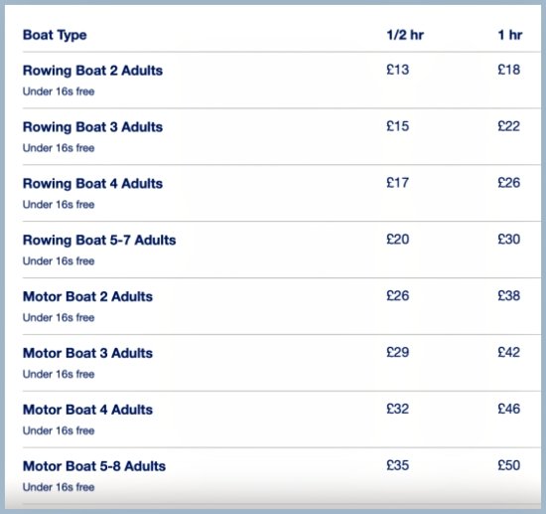Click the £22 one-hour price
This screenshot has width=546, height=514.
pyautogui.click(x=508, y=126)
